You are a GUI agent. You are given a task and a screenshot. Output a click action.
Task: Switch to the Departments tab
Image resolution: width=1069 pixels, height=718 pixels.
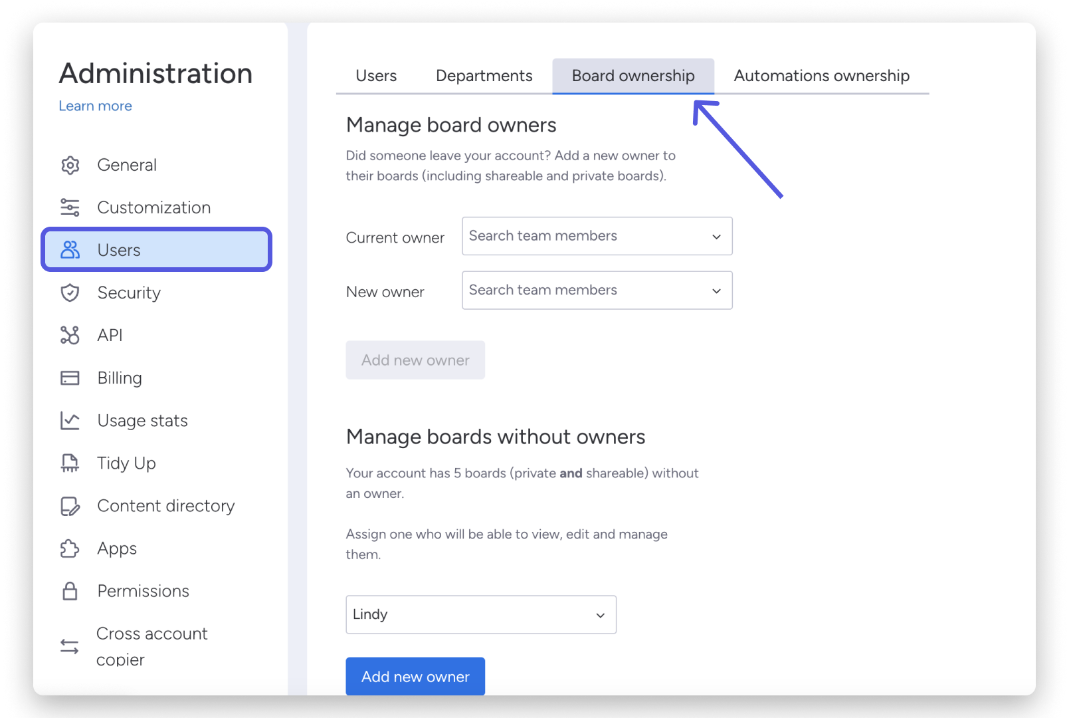coord(484,76)
